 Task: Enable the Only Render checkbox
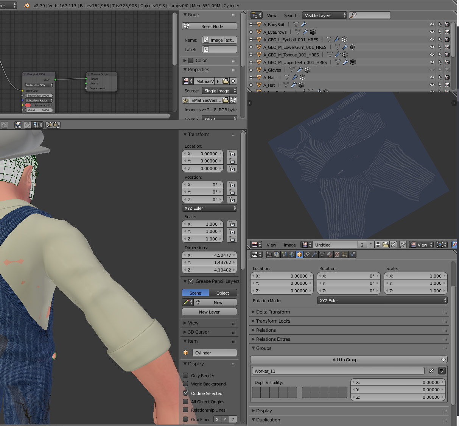click(185, 375)
